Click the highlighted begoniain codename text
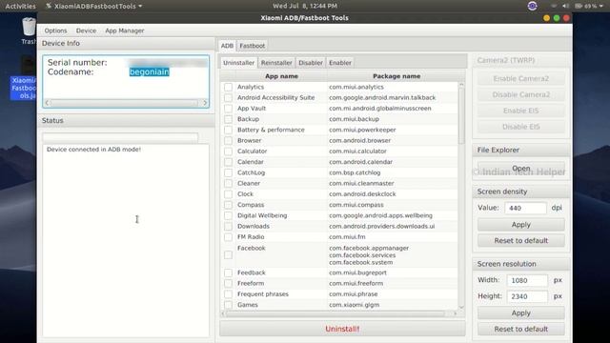 pyautogui.click(x=150, y=72)
